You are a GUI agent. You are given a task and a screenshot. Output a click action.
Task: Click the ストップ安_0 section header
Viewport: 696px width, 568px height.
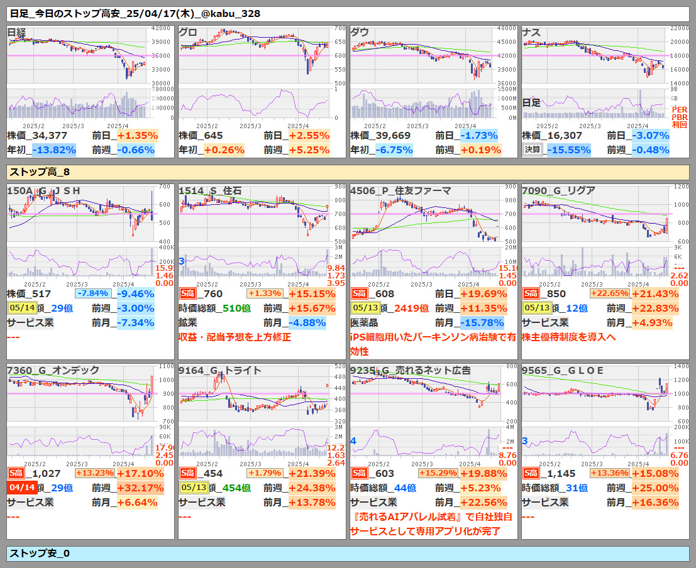[348, 554]
